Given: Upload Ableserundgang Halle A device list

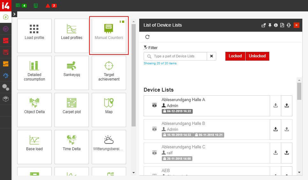Looking at the screenshot, I should click(287, 106).
